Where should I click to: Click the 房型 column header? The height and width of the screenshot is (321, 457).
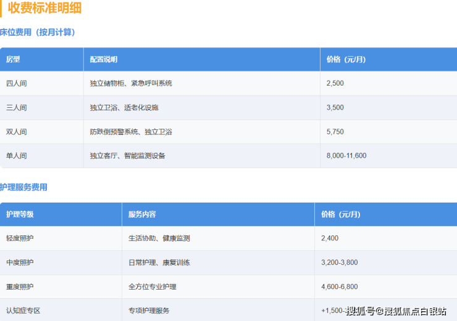coord(13,60)
